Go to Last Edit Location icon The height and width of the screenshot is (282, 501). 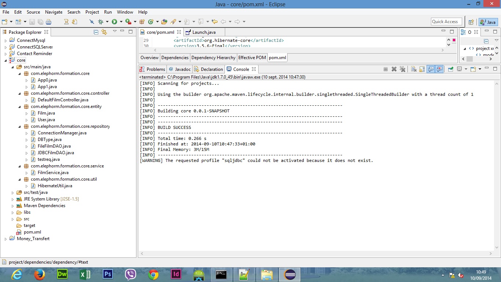pyautogui.click(x=215, y=22)
